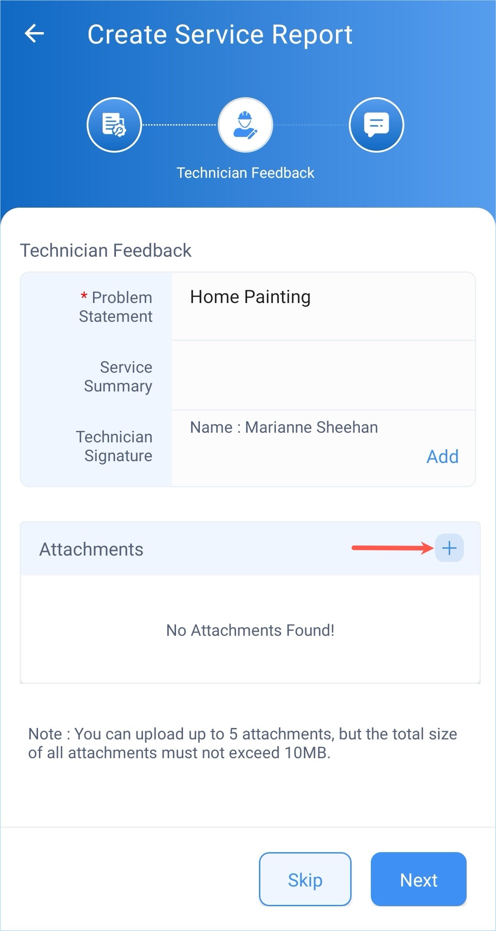This screenshot has height=931, width=496.
Task: Click the Create Service Report title
Action: click(x=220, y=35)
